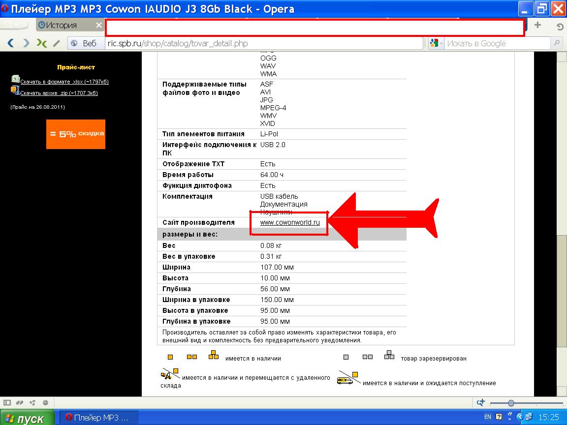Click 'товар зарезервирован' legend text
567x425 pixels.
(434, 359)
